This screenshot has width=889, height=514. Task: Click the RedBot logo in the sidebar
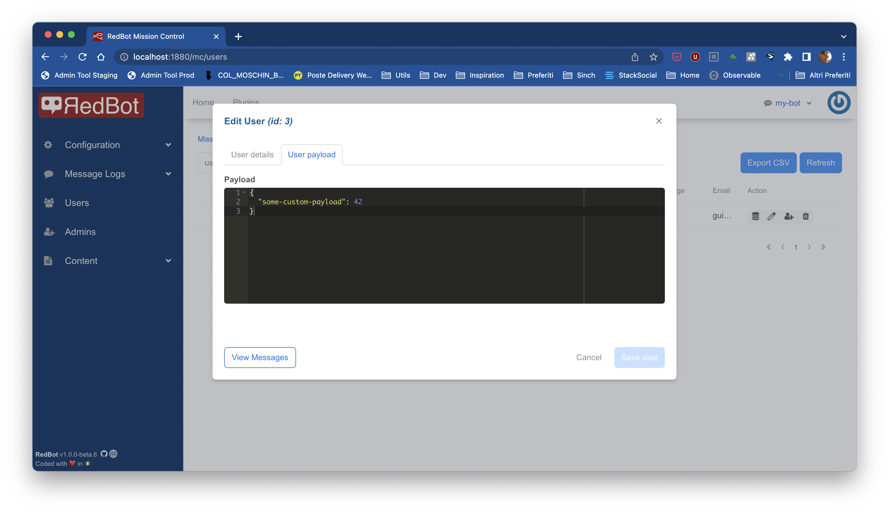[91, 105]
